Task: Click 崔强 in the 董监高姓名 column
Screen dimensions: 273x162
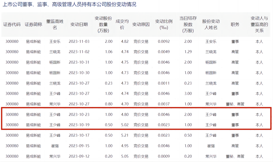Action: tap(55, 146)
